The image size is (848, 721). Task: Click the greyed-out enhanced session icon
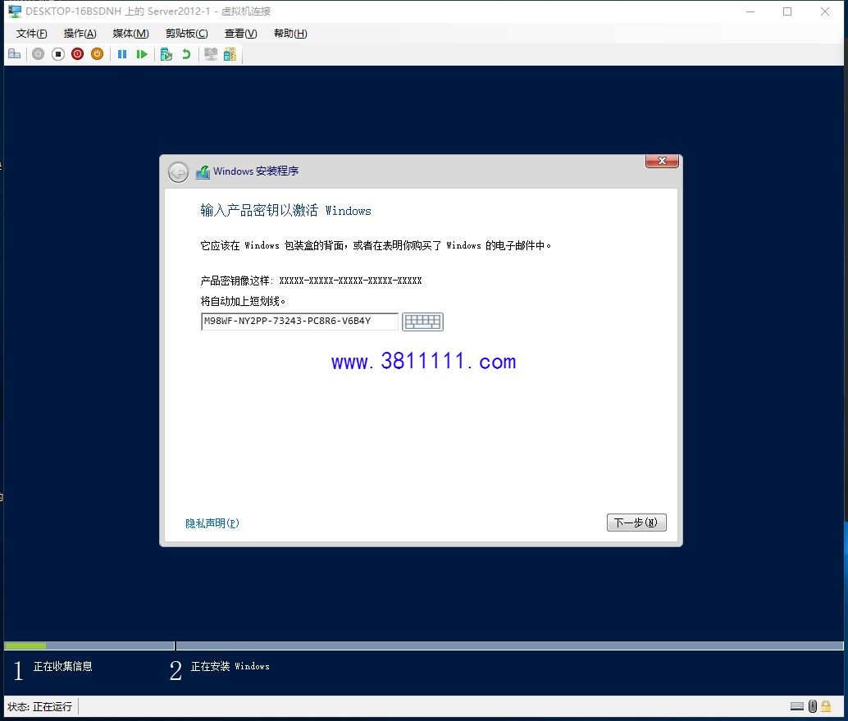click(x=211, y=54)
